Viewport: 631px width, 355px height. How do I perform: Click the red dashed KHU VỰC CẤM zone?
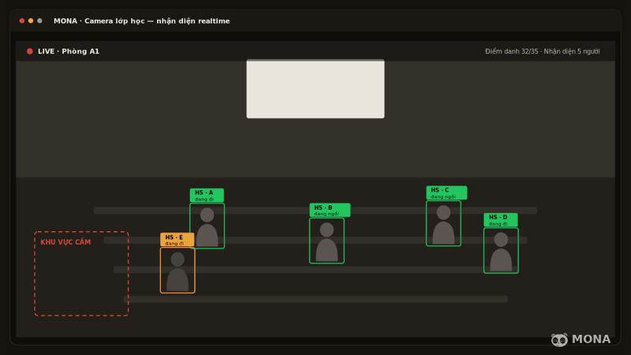(x=81, y=274)
